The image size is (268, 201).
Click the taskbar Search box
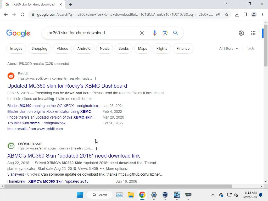[x=100, y=195]
